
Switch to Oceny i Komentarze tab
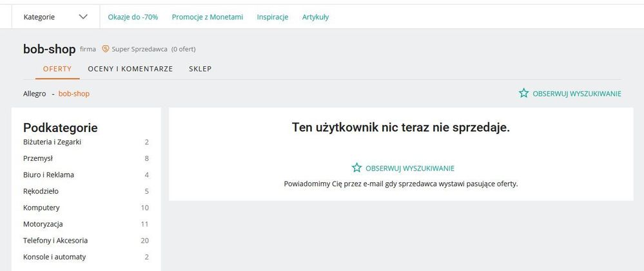coord(130,69)
